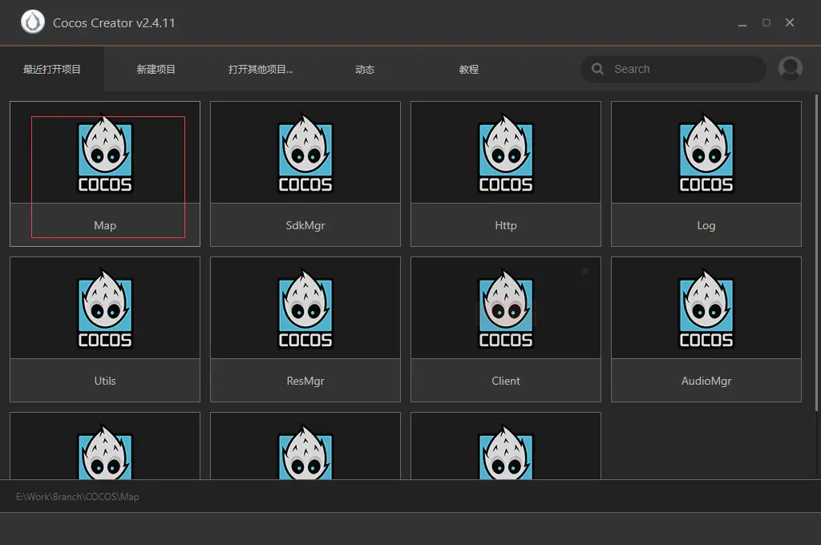Screen dimensions: 821x545
Task: Open the 新建项目 tab
Action: pyautogui.click(x=156, y=69)
